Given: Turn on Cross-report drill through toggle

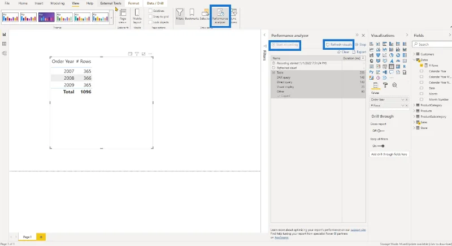Looking at the screenshot, I should 380,131.
